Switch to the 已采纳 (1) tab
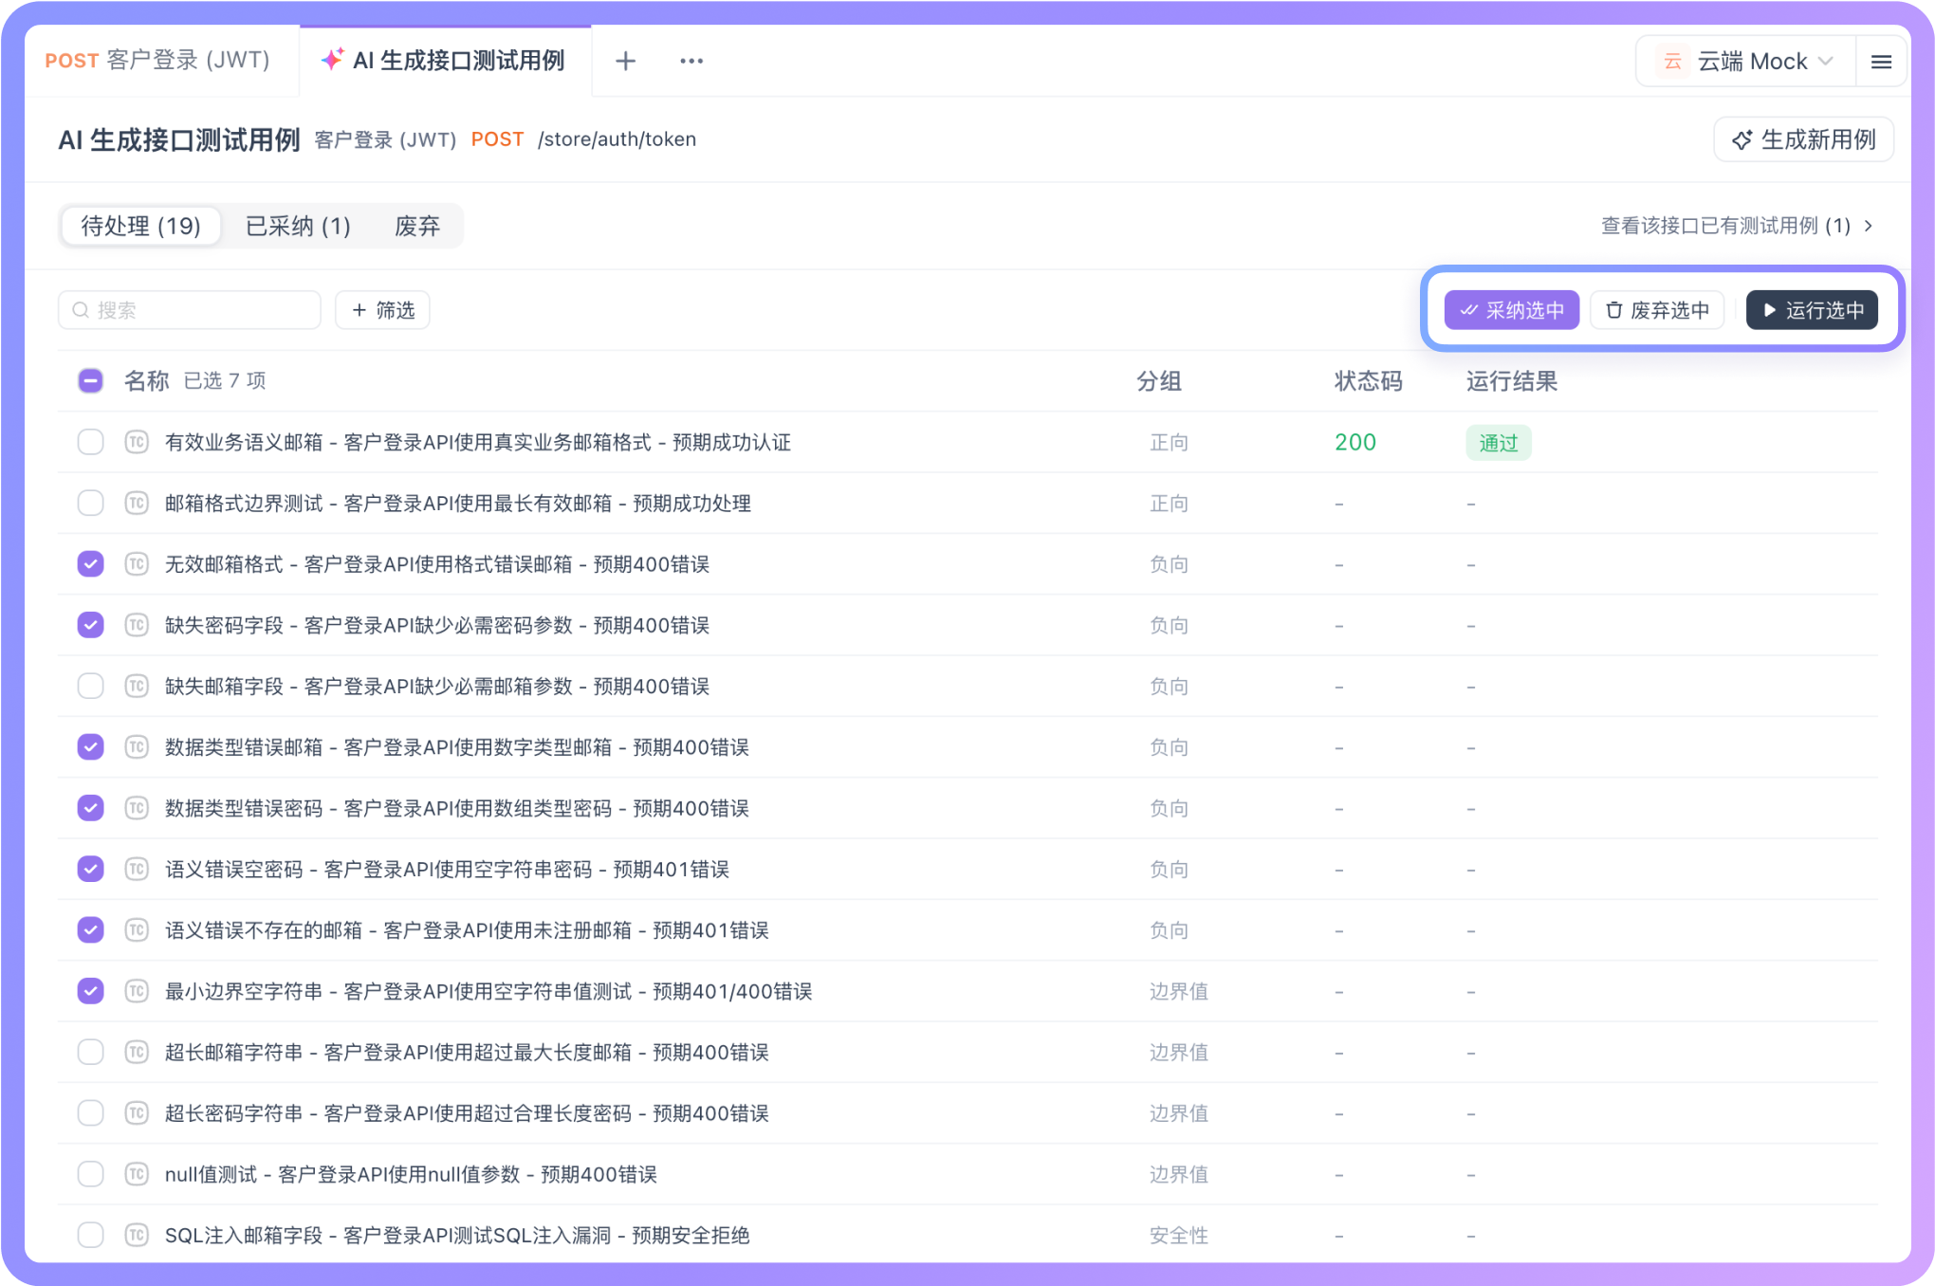1935x1286 pixels. tap(298, 227)
